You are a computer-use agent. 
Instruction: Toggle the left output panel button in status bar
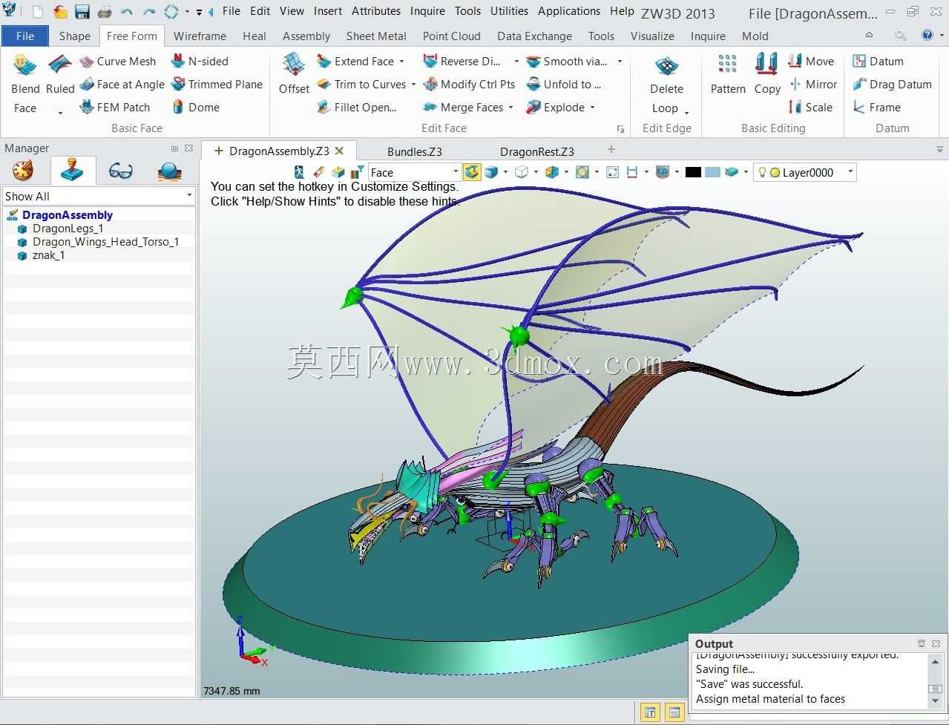[650, 712]
